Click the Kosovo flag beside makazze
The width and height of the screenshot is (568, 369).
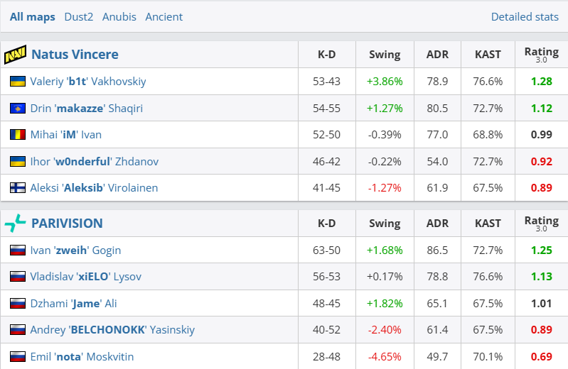pyautogui.click(x=18, y=109)
